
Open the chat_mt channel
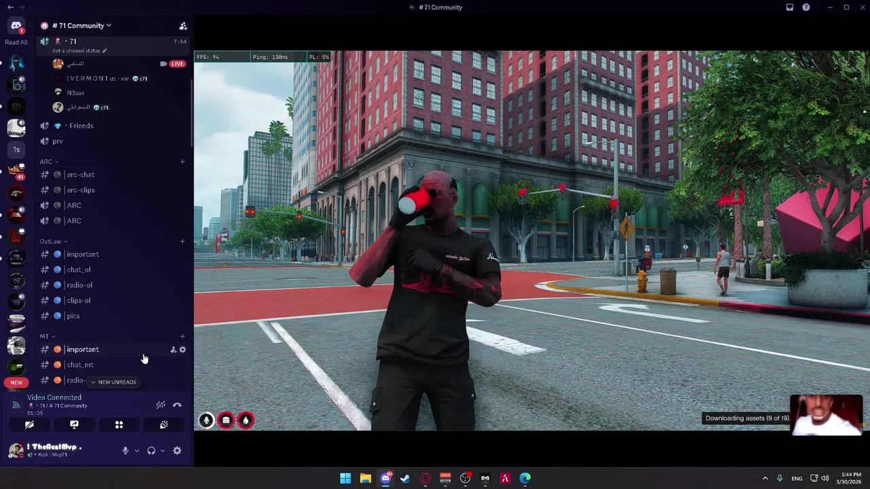[x=80, y=365]
